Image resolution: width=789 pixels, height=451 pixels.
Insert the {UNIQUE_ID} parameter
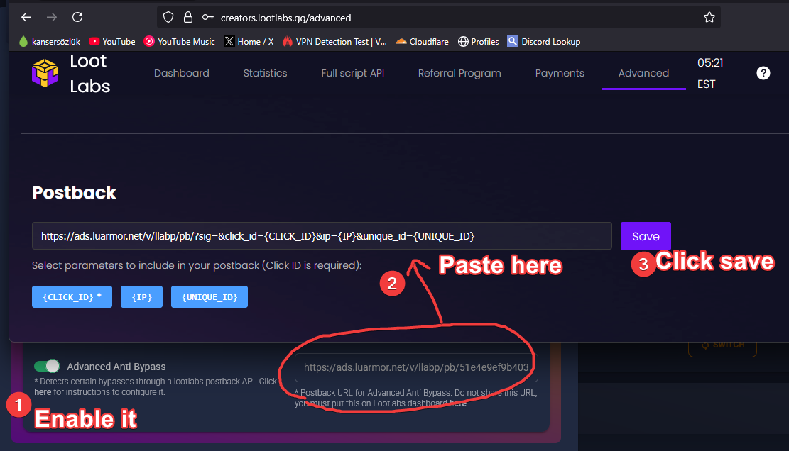[210, 297]
